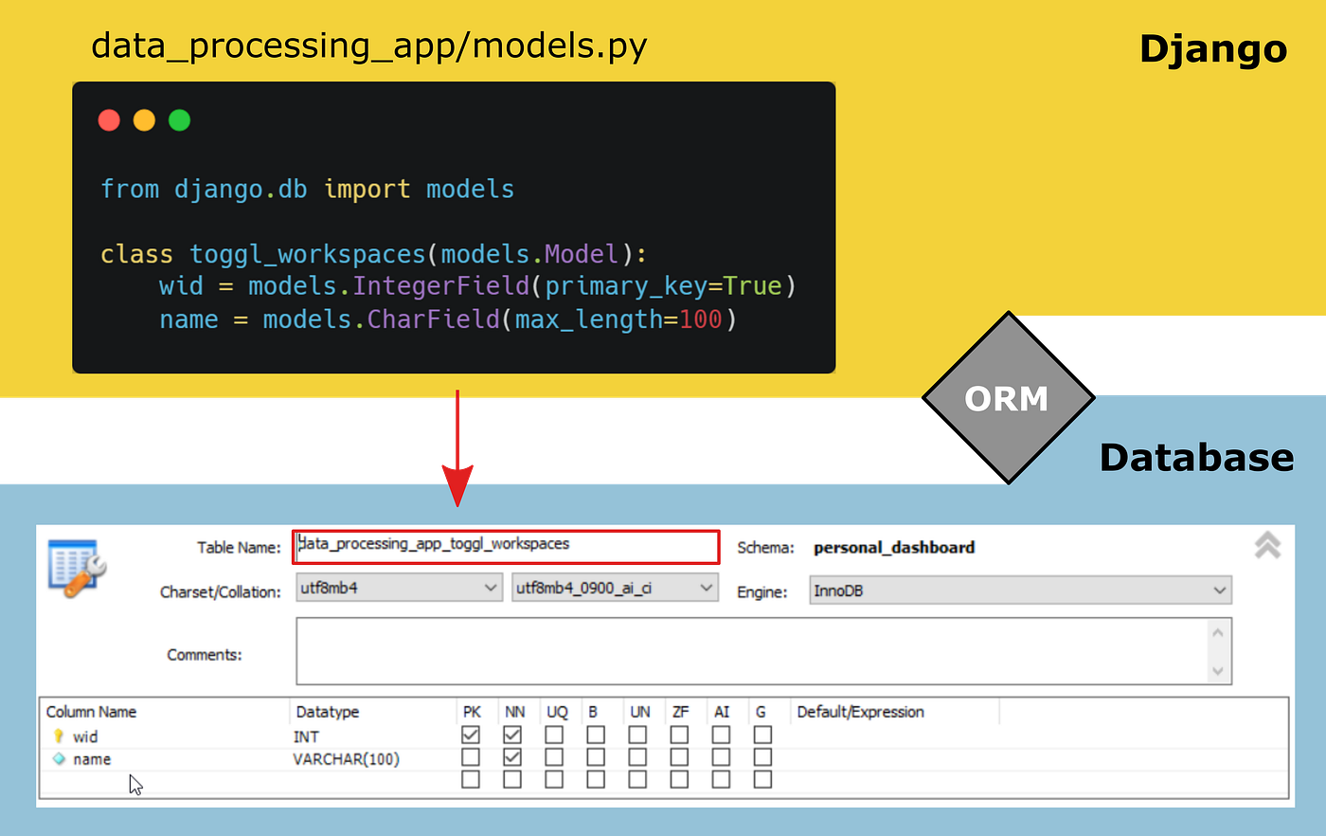Screen dimensions: 1326x836
Task: Click the Table Name input field
Action: pyautogui.click(x=506, y=547)
